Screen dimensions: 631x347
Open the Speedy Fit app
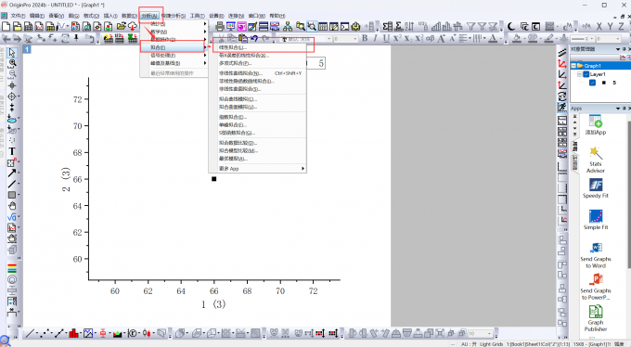[x=596, y=188]
